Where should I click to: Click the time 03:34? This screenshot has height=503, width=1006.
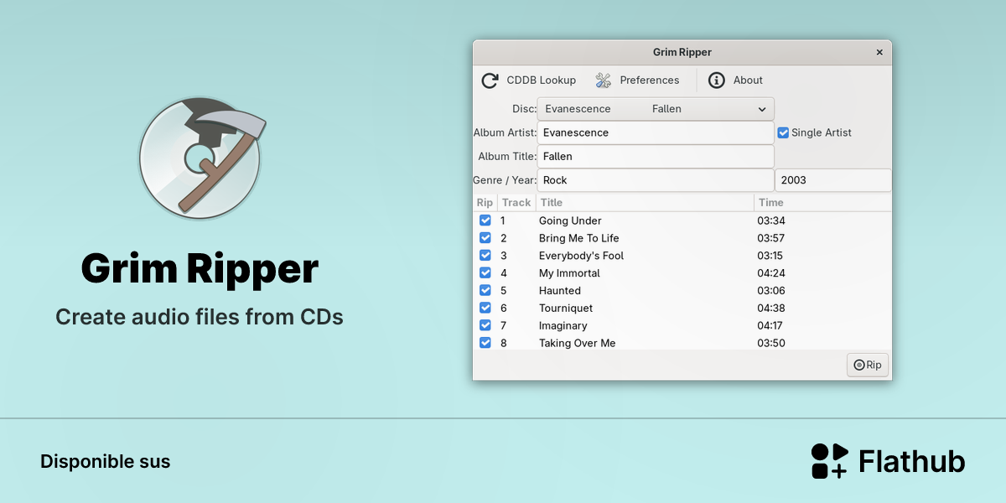point(771,220)
